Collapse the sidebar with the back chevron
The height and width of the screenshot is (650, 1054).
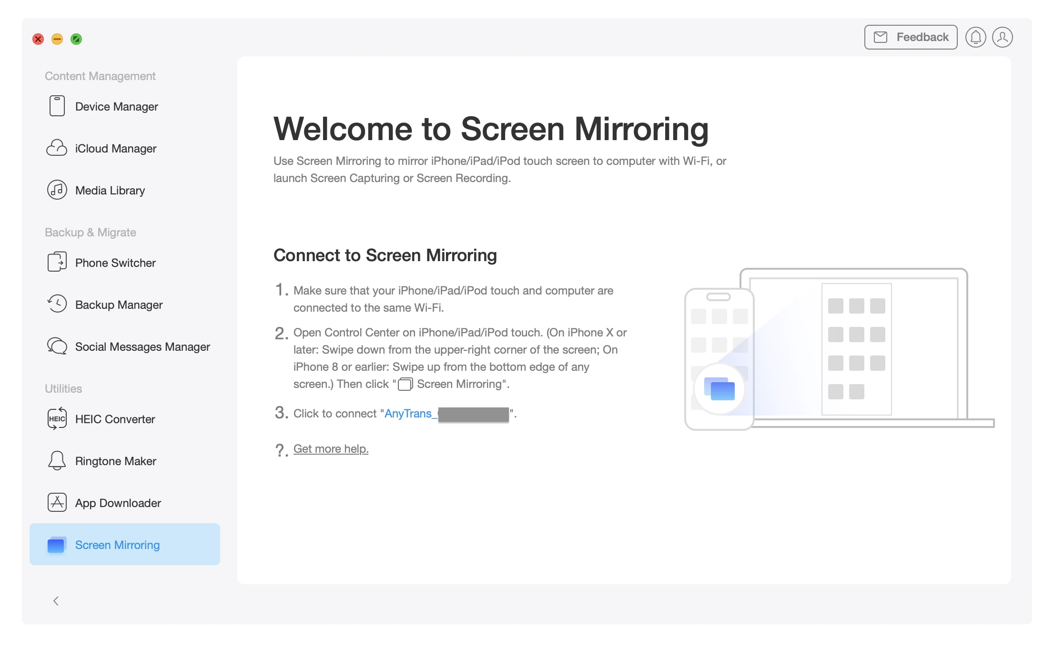[x=56, y=601]
